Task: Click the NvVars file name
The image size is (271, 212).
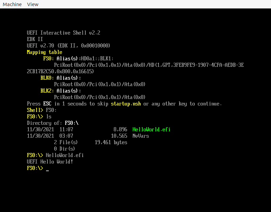Action: pyautogui.click(x=141, y=136)
